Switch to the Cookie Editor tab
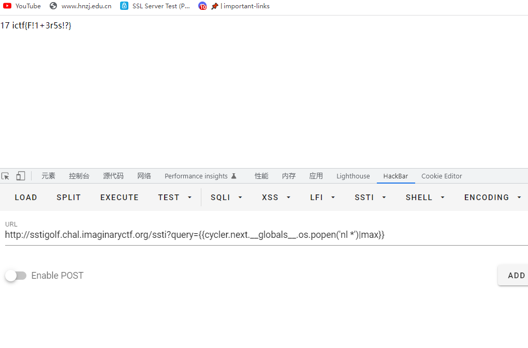This screenshot has height=348, width=528. click(442, 176)
